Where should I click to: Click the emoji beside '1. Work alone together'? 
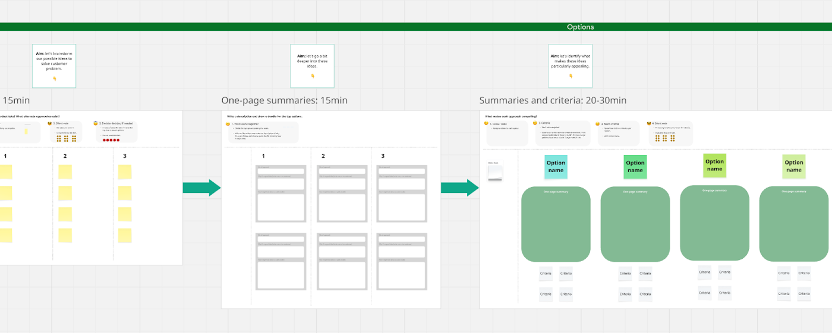pos(228,124)
